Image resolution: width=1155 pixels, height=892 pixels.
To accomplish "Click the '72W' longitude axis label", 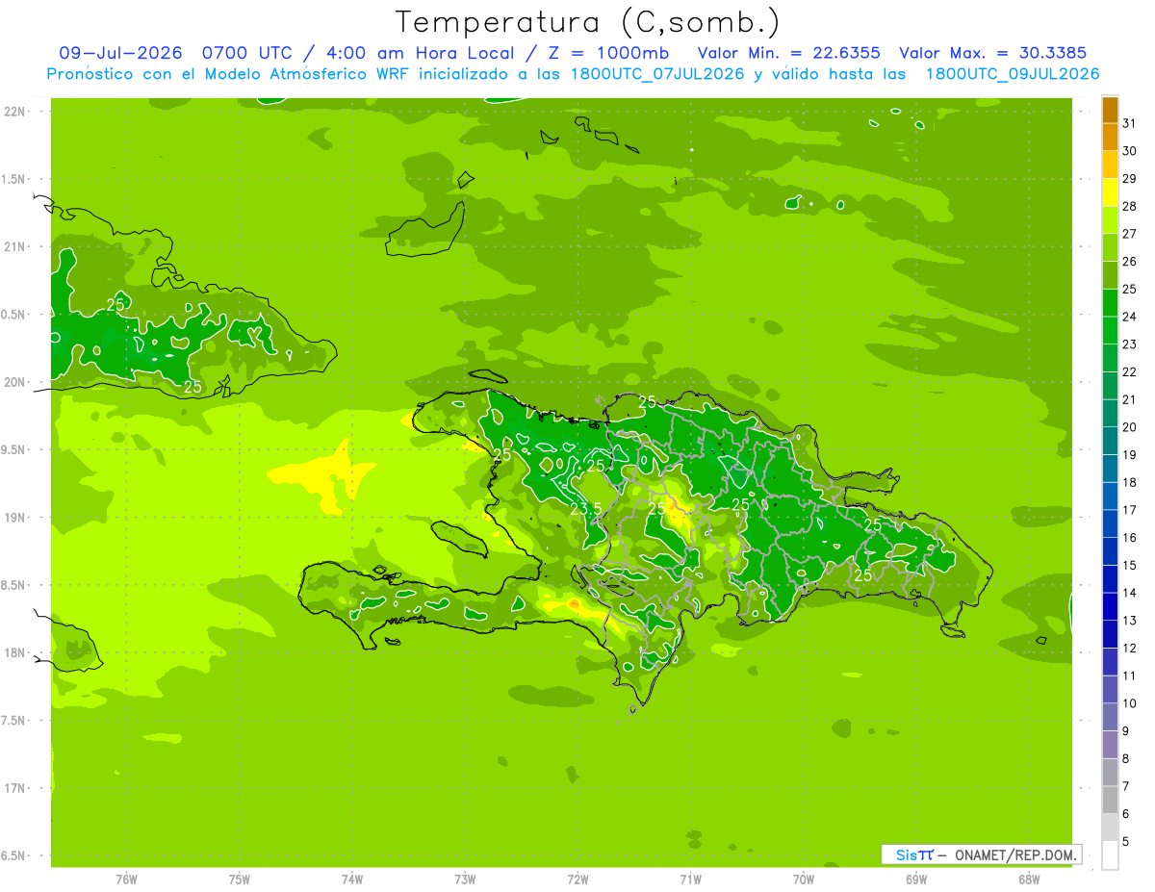I will (x=577, y=879).
